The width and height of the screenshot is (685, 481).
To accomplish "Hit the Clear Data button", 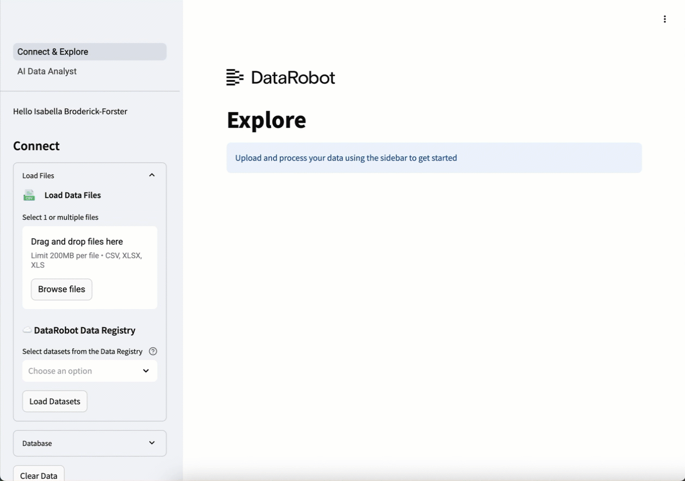I will tap(39, 475).
